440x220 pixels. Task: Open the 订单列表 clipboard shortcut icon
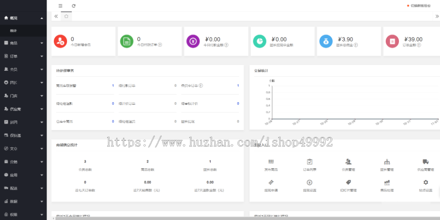tap(309, 162)
